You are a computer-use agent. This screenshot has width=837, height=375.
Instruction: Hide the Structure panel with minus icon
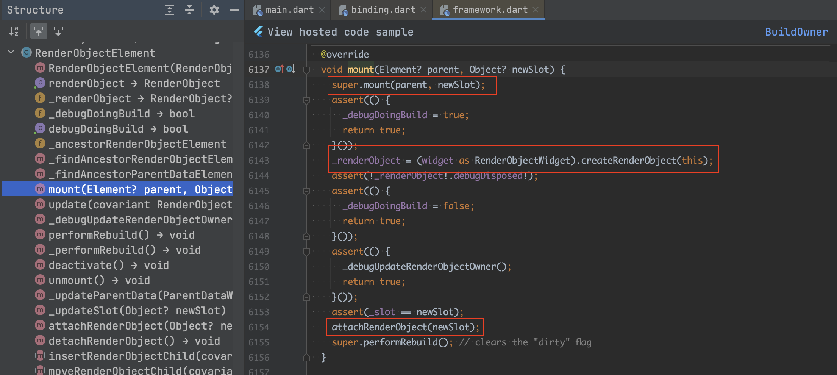[234, 10]
